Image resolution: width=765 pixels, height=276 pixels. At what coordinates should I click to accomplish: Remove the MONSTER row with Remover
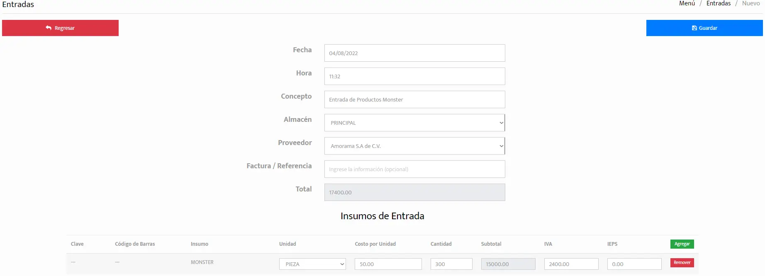682,263
